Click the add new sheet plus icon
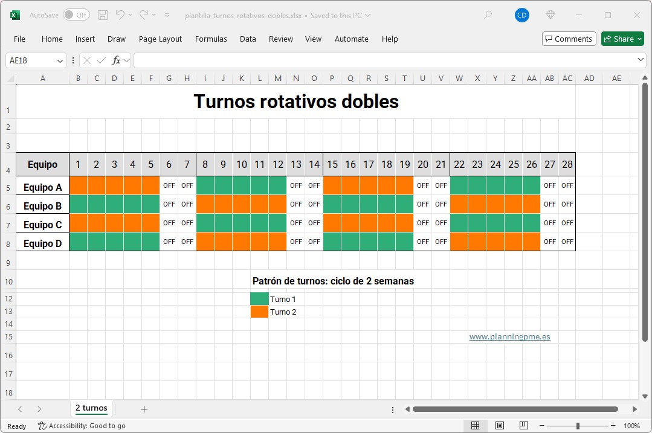 [144, 409]
